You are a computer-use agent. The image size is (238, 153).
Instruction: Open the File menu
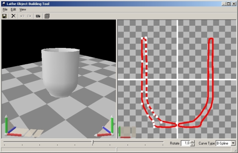tap(5, 10)
